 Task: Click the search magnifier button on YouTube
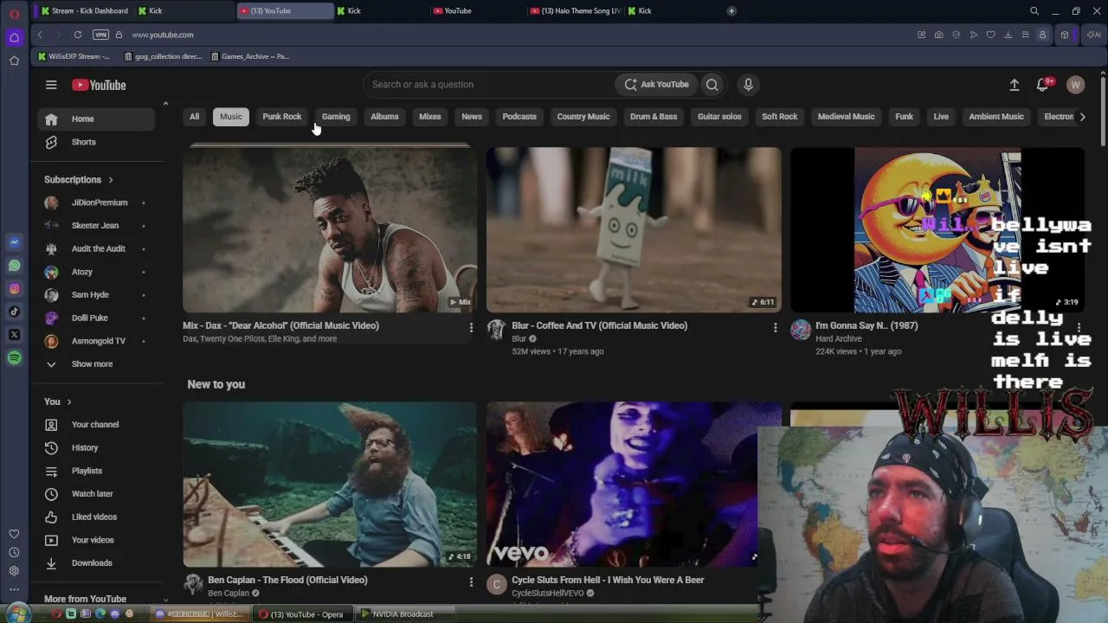(712, 84)
